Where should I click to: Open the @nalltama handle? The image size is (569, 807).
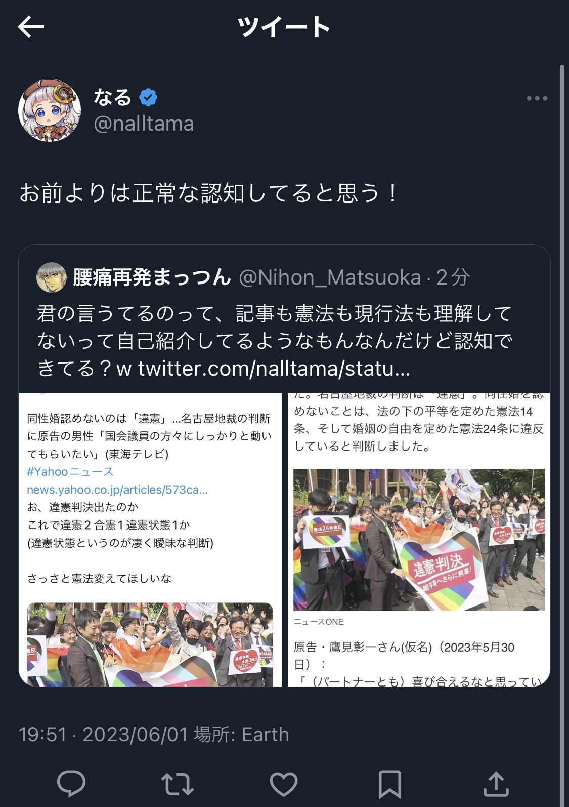pos(144,124)
